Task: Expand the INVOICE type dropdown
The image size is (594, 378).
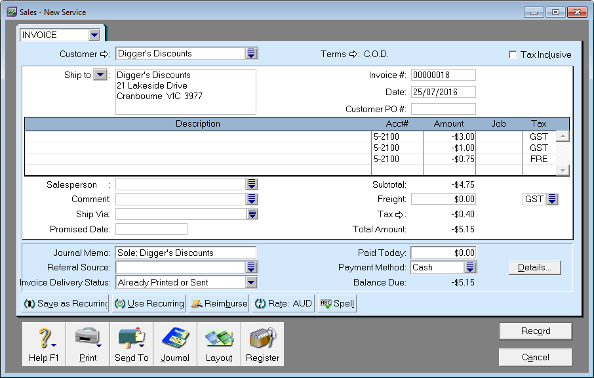Action: click(x=94, y=35)
